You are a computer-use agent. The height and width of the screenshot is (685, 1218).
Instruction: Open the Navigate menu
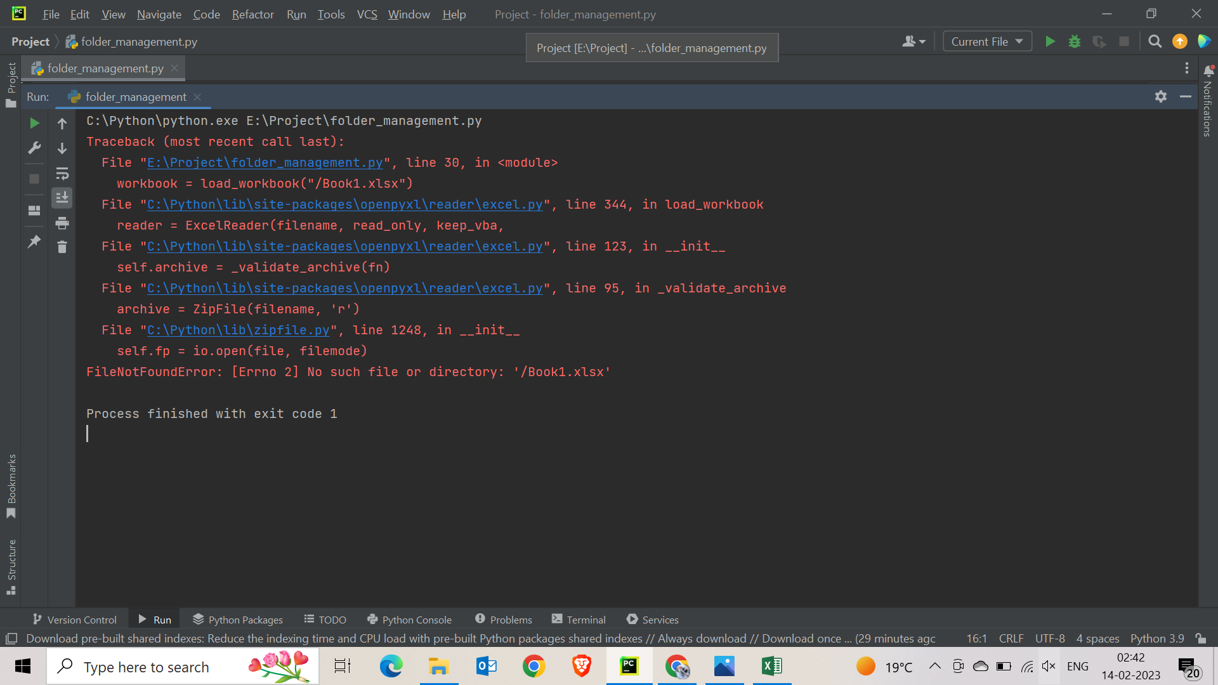159,14
